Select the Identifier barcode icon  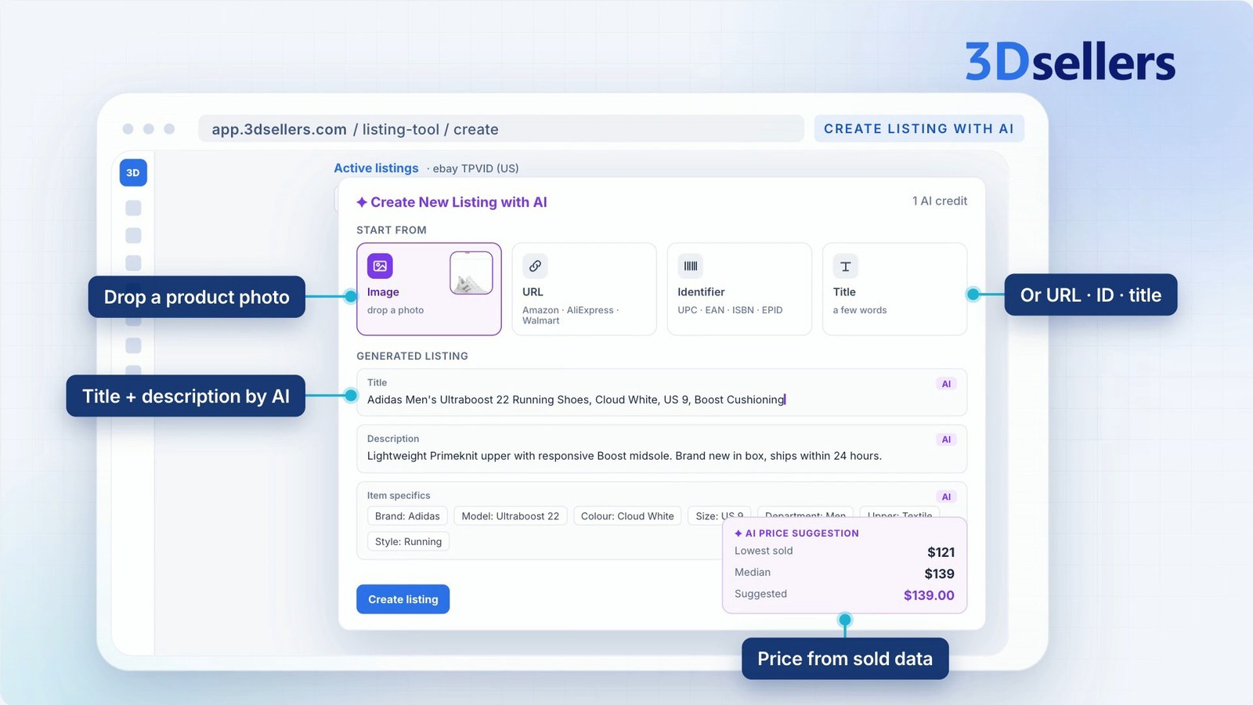tap(691, 266)
